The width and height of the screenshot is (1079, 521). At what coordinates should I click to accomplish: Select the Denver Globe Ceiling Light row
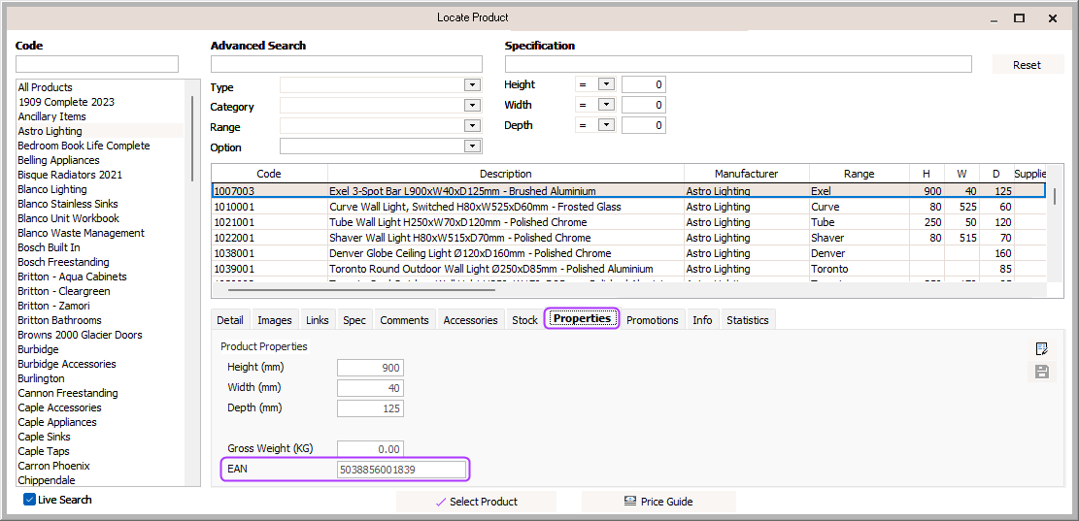629,253
